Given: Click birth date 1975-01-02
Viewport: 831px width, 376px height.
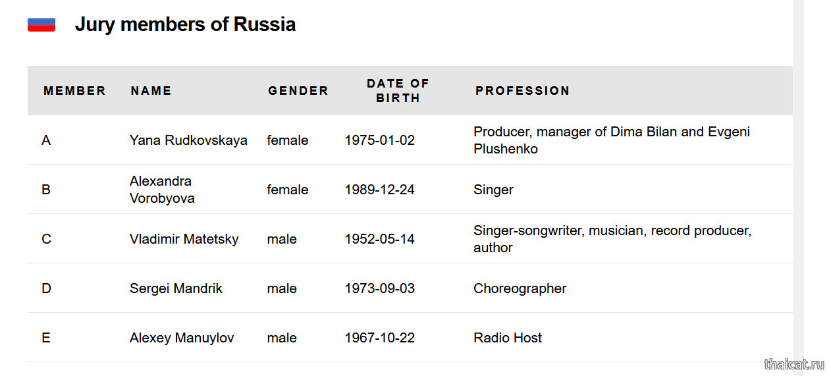Looking at the screenshot, I should tap(379, 140).
